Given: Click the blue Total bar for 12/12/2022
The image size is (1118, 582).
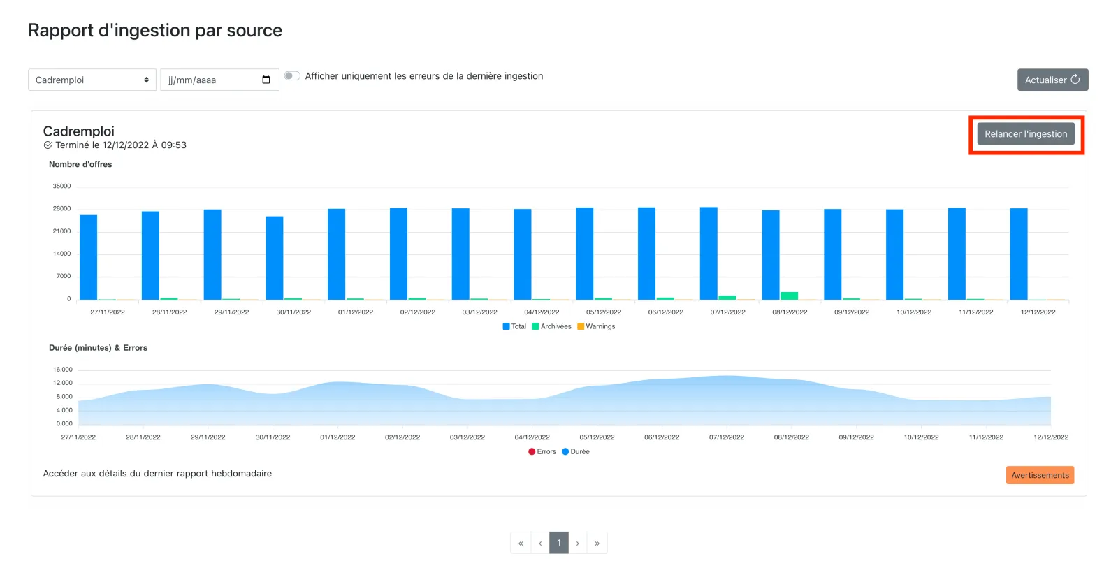Looking at the screenshot, I should click(1019, 254).
